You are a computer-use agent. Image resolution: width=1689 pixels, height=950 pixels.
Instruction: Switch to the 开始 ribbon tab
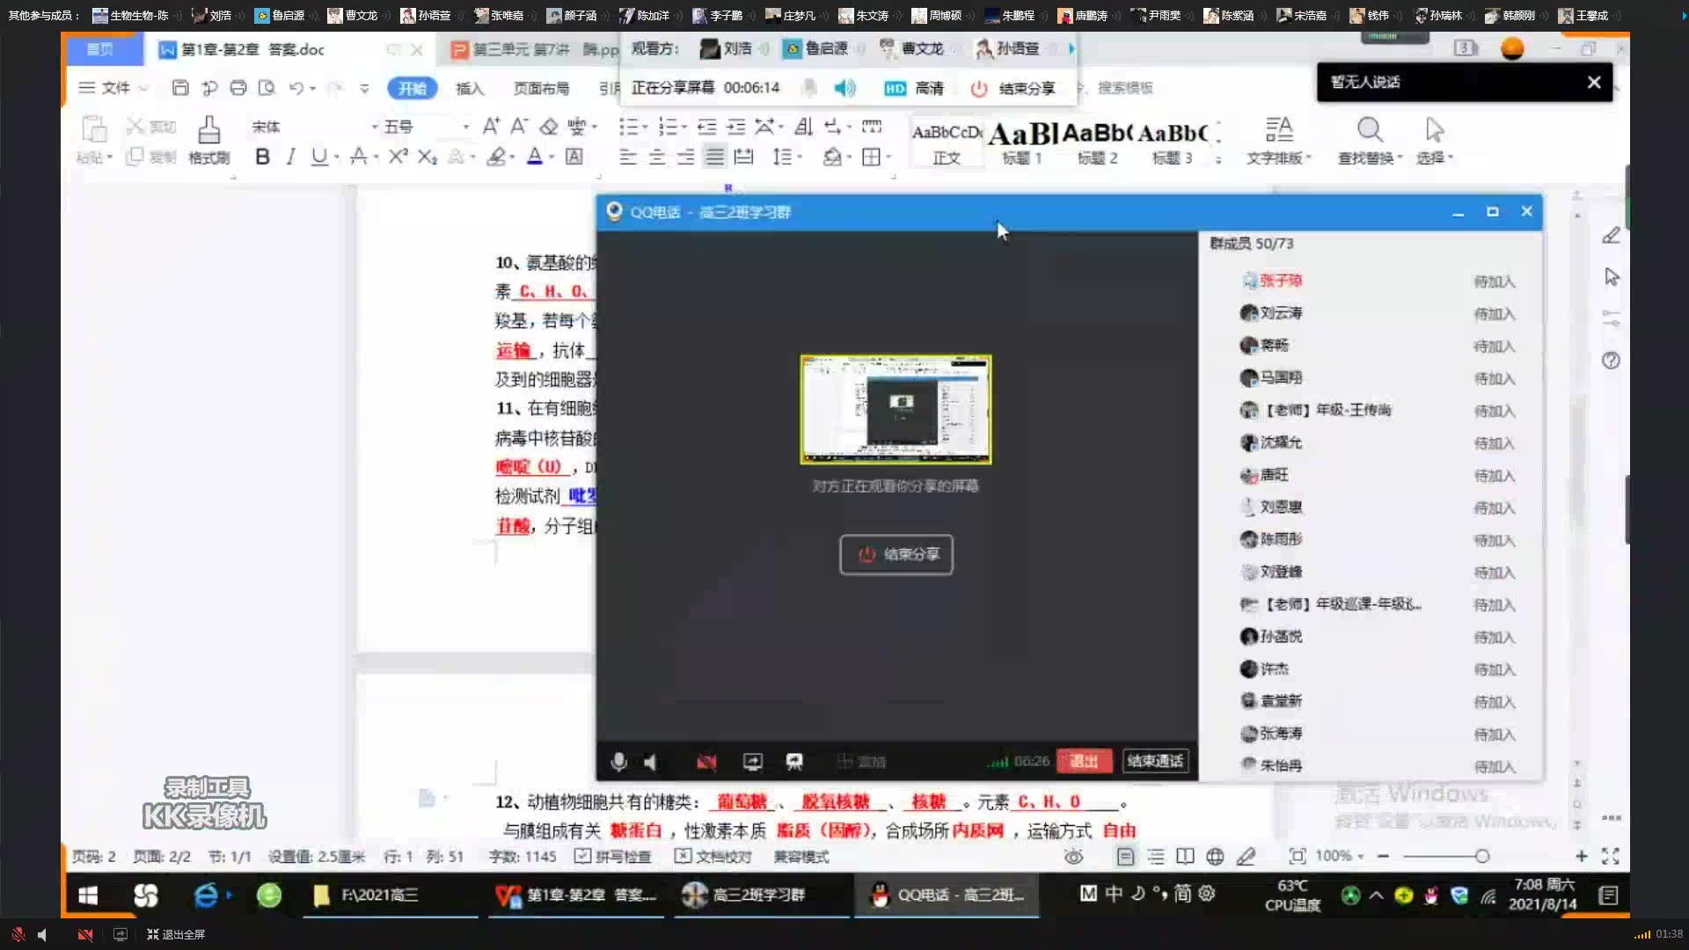(412, 88)
